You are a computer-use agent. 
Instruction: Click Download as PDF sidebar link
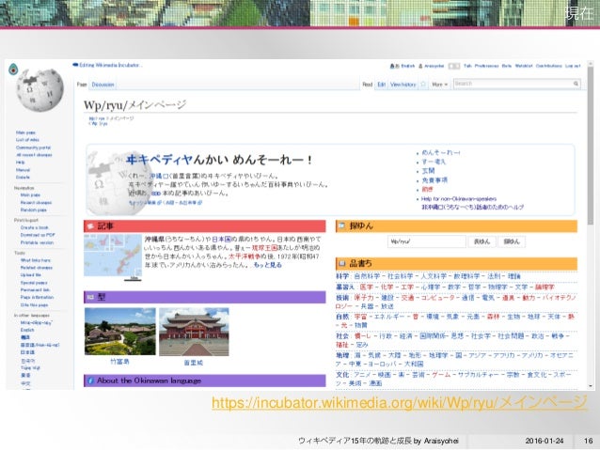tap(38, 235)
